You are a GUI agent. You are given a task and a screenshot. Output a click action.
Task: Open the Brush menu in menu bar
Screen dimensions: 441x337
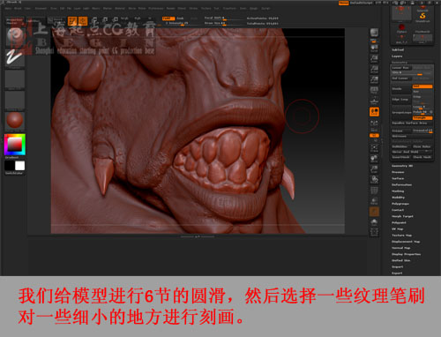point(18,9)
